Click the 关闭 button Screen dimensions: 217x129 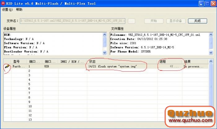tap(197, 21)
